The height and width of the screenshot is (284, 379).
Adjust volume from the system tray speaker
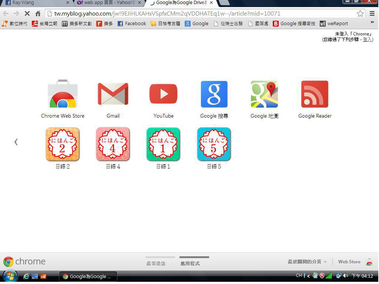pos(346,275)
